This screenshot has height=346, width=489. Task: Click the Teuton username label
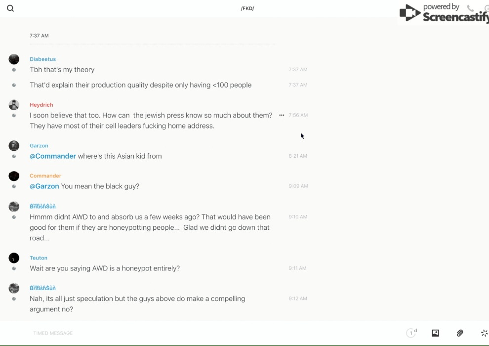pos(39,258)
